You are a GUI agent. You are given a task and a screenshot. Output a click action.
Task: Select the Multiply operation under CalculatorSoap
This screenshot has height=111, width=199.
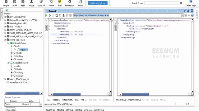(20, 56)
